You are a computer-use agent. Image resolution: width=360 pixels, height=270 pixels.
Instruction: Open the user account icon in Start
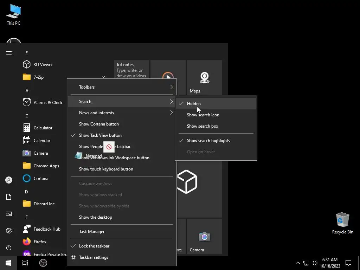9,180
